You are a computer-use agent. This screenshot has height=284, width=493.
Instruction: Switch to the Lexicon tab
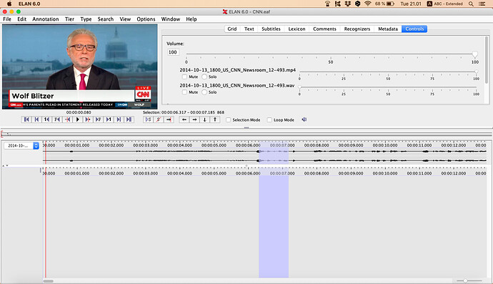[297, 29]
